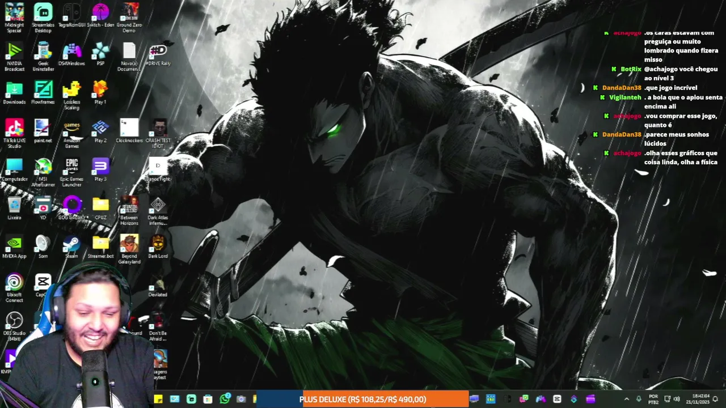Open the notifications bell icon
The width and height of the screenshot is (726, 408).
tap(716, 399)
